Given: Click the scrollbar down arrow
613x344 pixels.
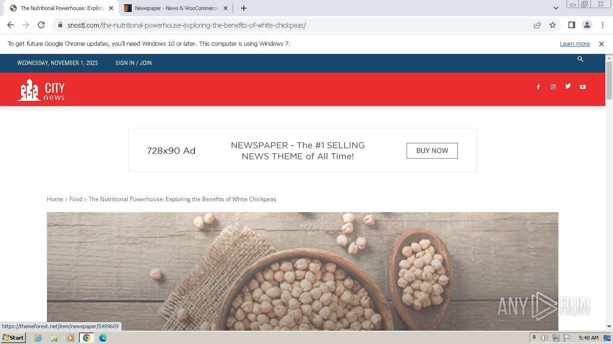Looking at the screenshot, I should [609, 326].
